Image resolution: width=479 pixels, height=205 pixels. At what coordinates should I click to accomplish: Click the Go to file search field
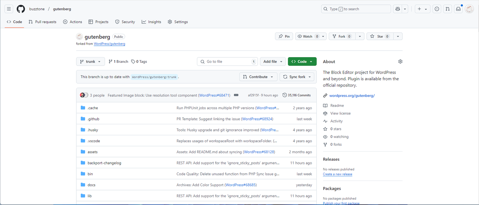pos(228,62)
